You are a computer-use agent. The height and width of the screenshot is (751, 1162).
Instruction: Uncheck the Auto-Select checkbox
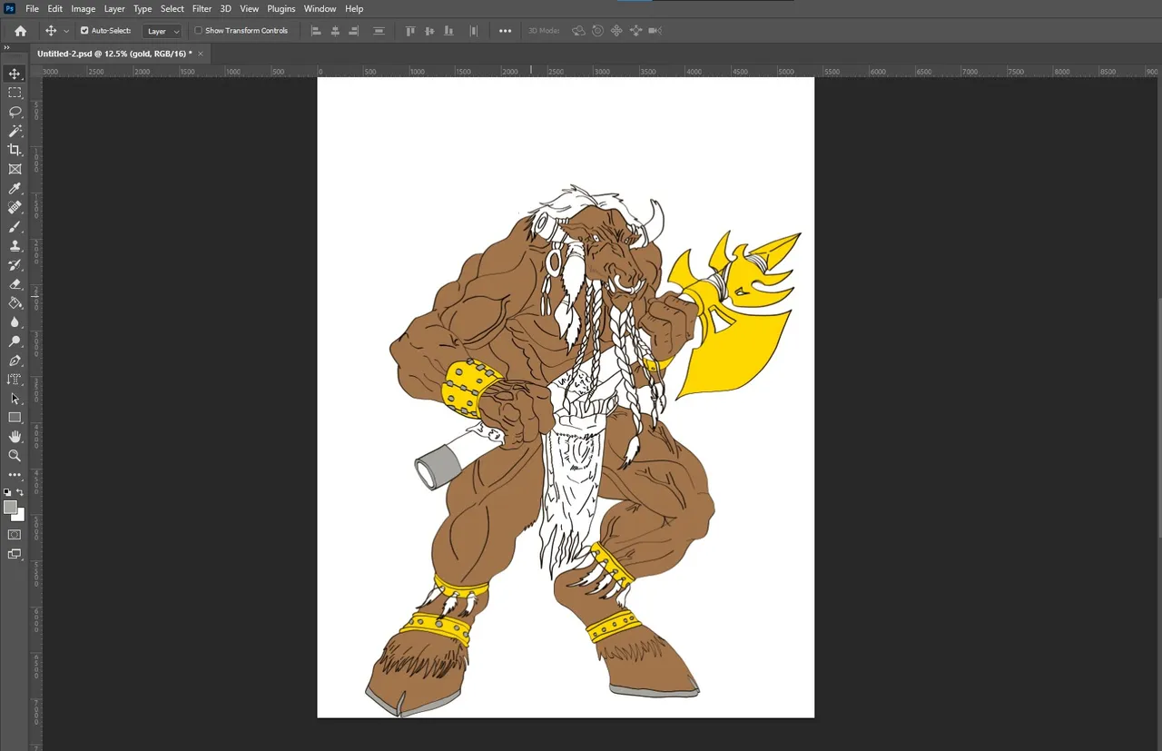84,31
